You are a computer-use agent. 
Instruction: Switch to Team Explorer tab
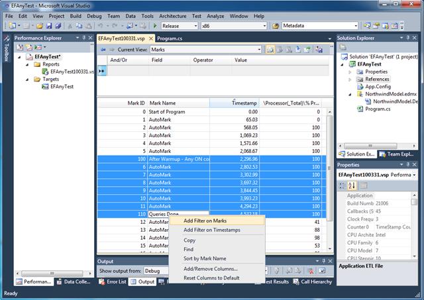click(x=396, y=154)
